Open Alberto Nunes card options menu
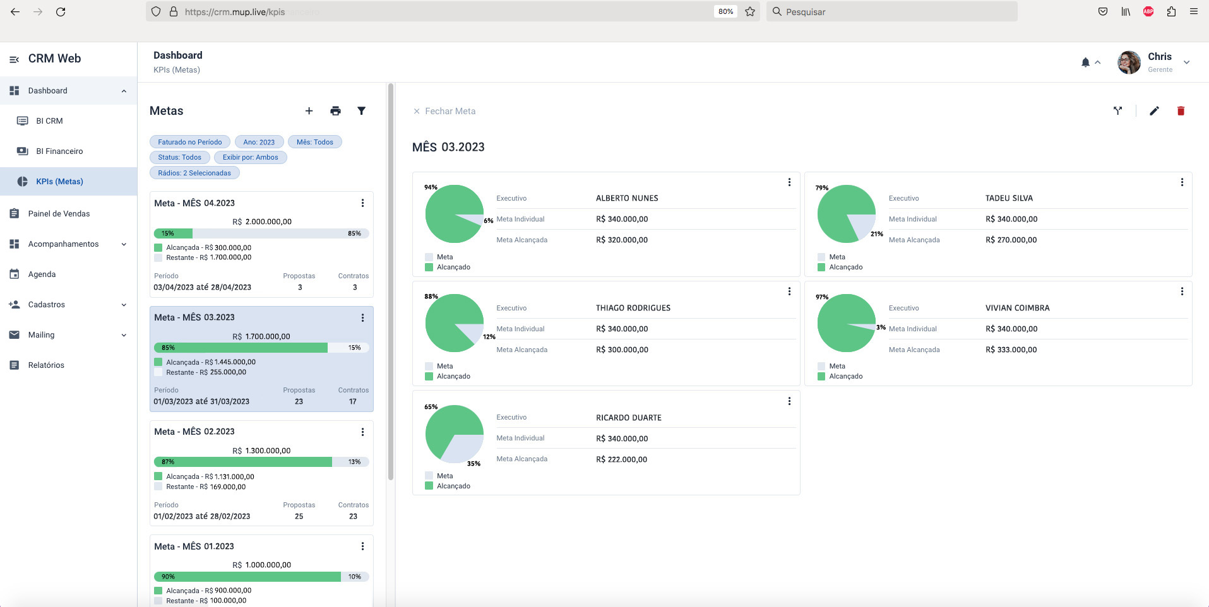This screenshot has height=607, width=1209. pos(789,182)
